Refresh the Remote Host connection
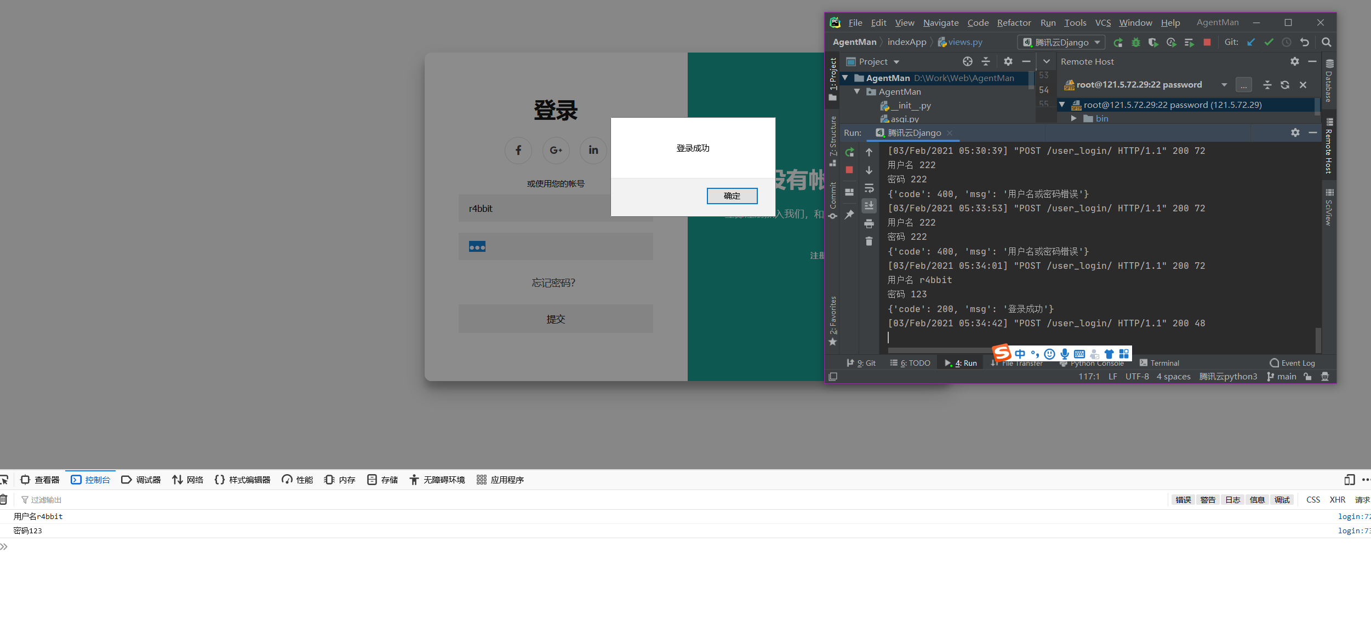Screen dimensions: 1371x634 point(1285,85)
